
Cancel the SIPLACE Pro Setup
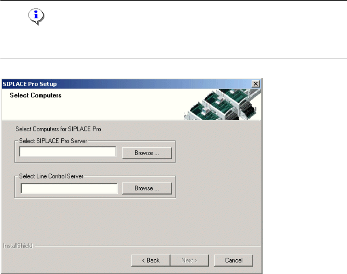(x=234, y=260)
